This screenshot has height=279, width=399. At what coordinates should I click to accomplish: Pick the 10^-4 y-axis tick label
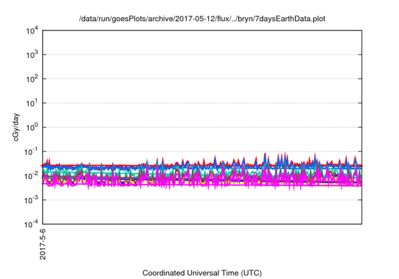[x=29, y=224]
